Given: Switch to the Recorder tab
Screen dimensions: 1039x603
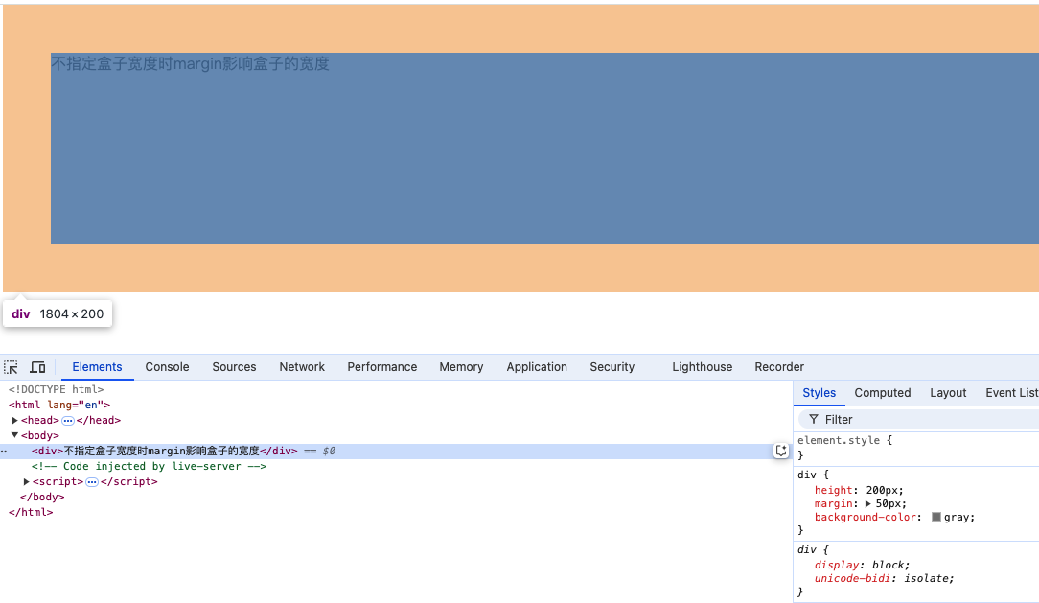Looking at the screenshot, I should click(779, 367).
